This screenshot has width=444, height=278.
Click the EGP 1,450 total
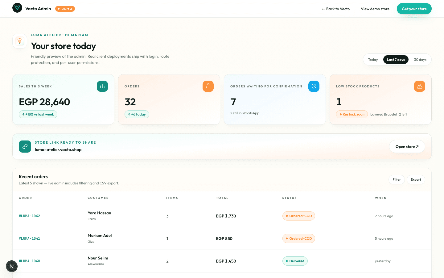[x=226, y=261]
